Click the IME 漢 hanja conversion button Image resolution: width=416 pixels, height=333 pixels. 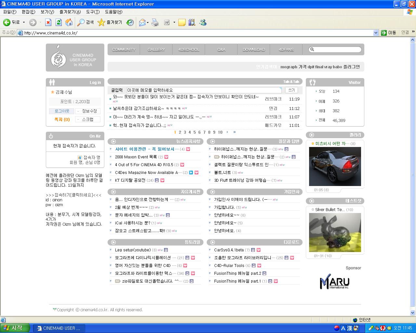click(349, 328)
